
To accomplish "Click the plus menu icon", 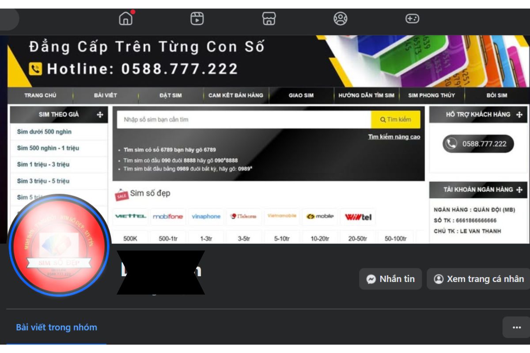I will click(x=412, y=19).
